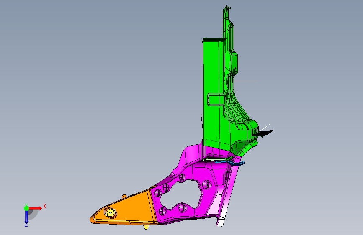This screenshot has width=363, height=235.
Task: Select the black clip beside green part
Action: point(265,133)
